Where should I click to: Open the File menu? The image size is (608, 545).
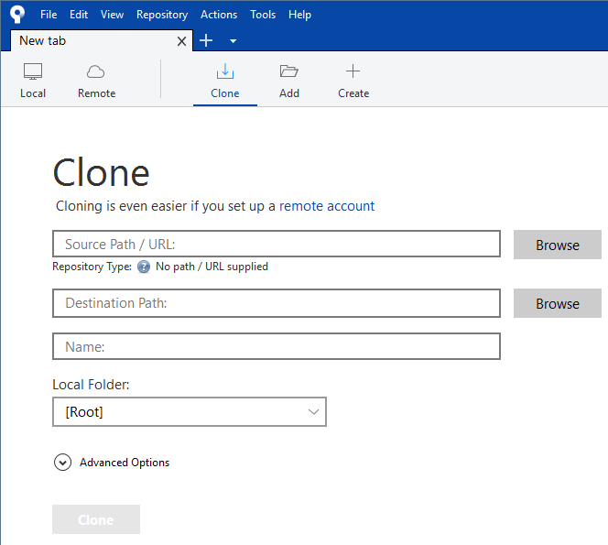click(x=49, y=15)
